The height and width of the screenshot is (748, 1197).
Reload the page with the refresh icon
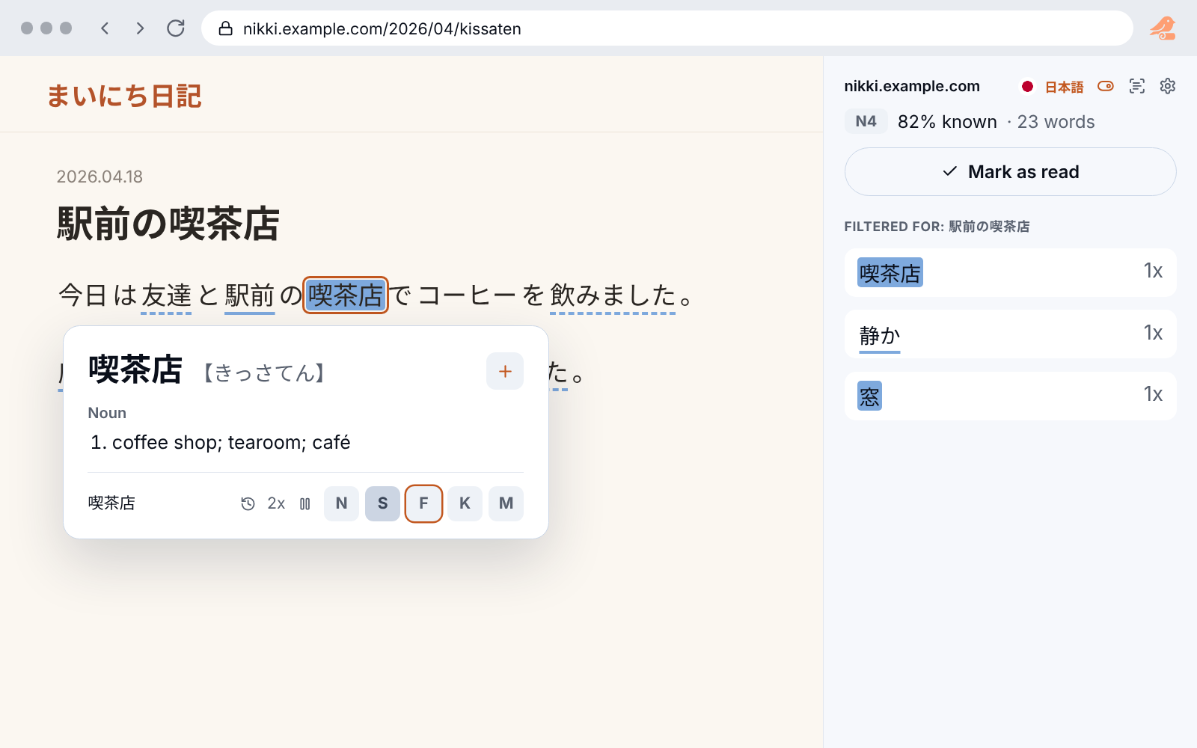(x=176, y=28)
